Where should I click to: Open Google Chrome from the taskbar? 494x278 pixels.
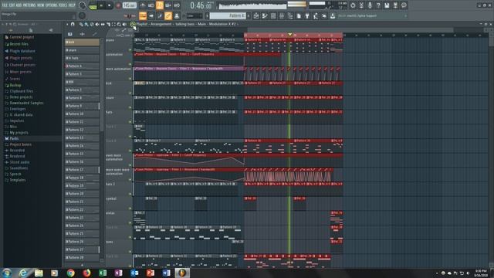[70, 273]
